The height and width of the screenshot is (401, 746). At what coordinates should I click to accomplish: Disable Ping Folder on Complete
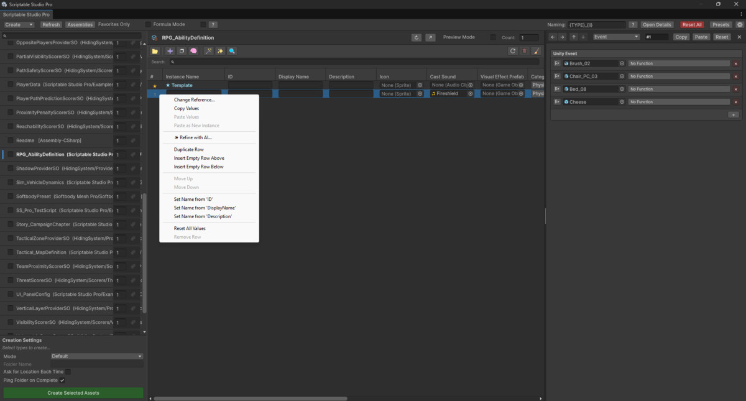[62, 380]
